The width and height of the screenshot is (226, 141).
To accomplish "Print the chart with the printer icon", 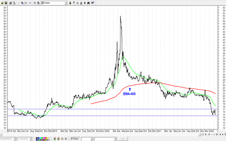I will [x=11, y=3].
